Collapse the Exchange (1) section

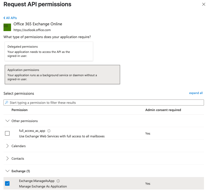coord(7,171)
